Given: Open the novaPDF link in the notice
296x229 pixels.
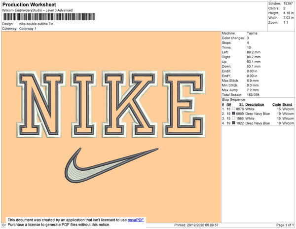Looking at the screenshot, I should 136,220.
